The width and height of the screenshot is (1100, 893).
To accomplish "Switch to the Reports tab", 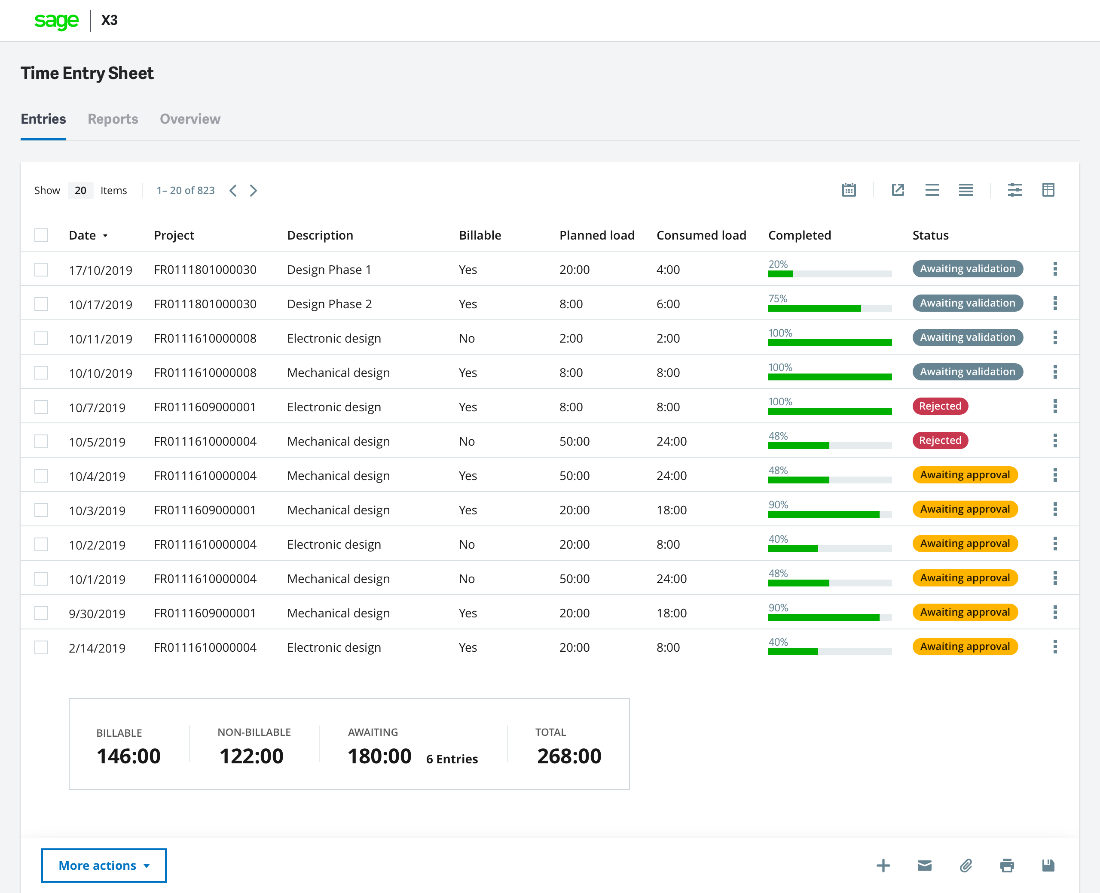I will click(113, 119).
